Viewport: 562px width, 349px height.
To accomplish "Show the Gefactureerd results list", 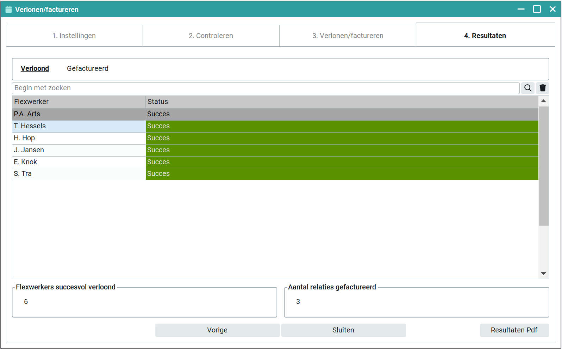I will pos(88,68).
